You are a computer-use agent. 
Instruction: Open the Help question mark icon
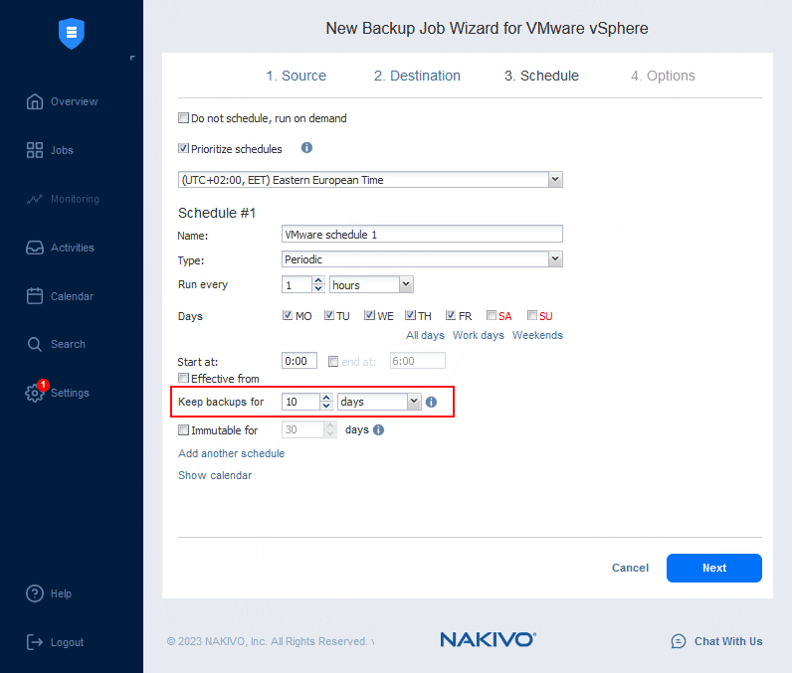point(35,593)
